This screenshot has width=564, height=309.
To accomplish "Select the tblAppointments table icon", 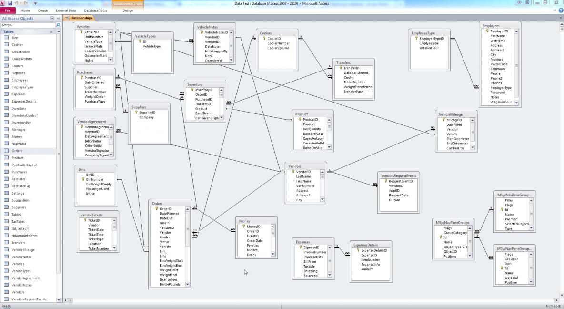I will tap(6, 236).
